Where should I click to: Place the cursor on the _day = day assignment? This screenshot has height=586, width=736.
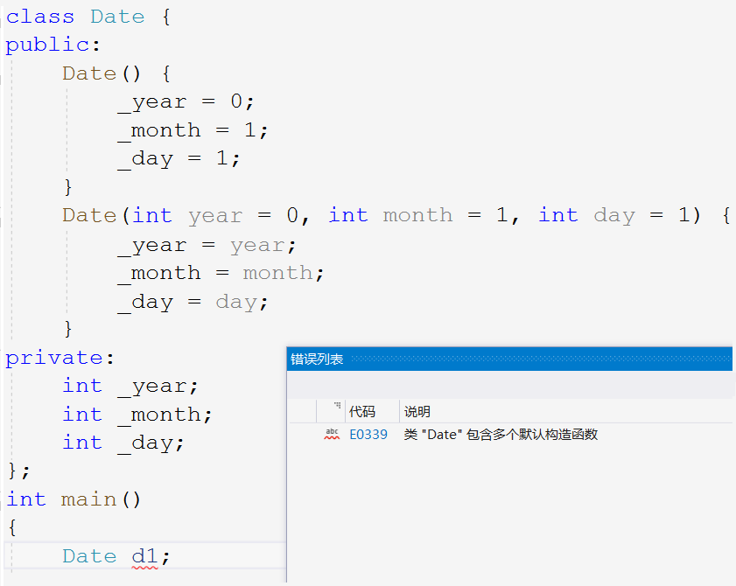pyautogui.click(x=193, y=302)
